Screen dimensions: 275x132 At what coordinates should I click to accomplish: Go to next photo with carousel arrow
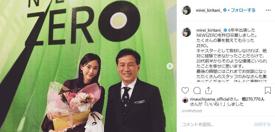(x=170, y=66)
